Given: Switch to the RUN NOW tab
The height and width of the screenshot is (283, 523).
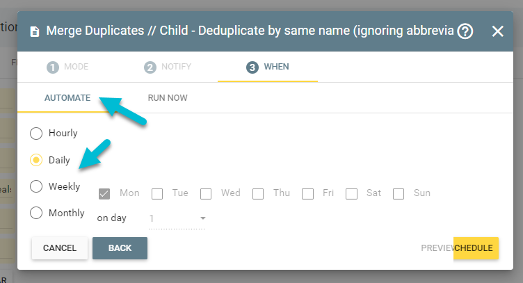Looking at the screenshot, I should click(168, 98).
